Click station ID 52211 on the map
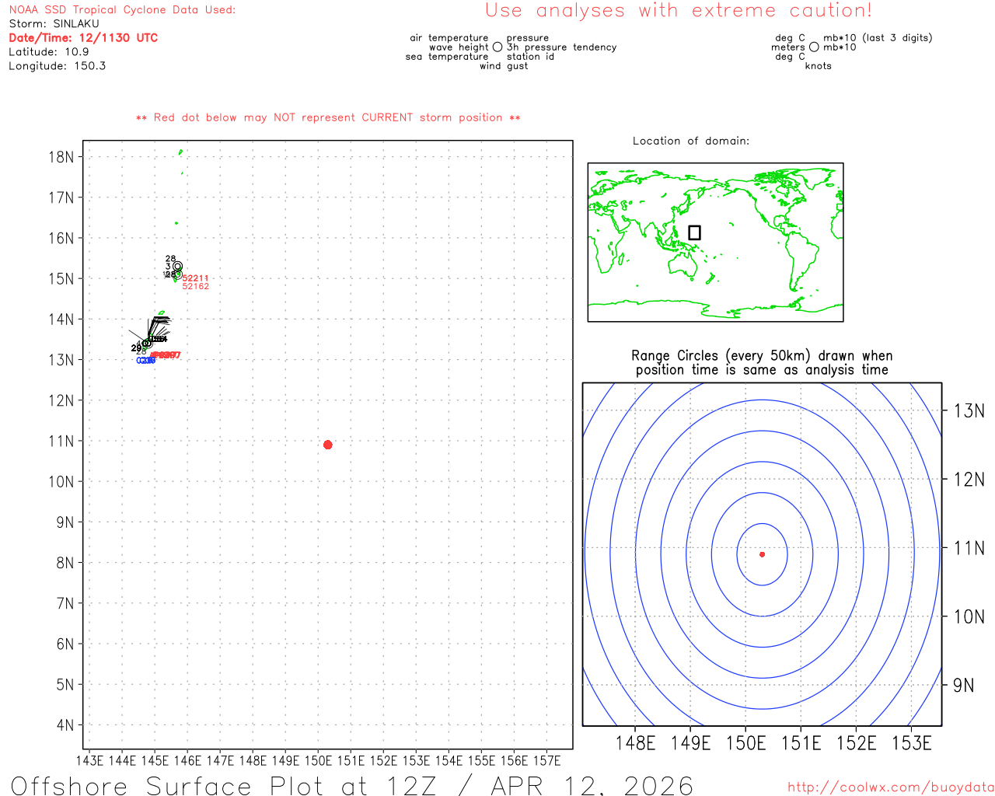This screenshot has width=995, height=796. point(196,278)
